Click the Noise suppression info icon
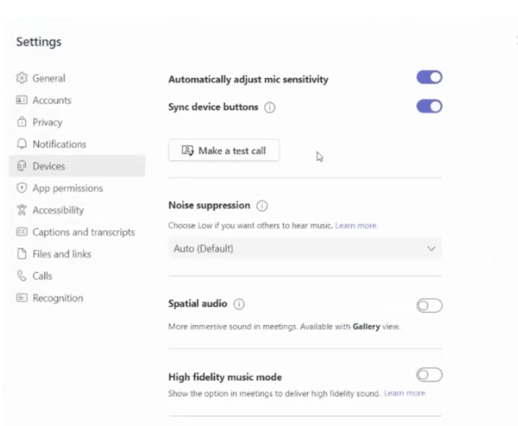Screen dimensions: 518x426 (x=262, y=206)
